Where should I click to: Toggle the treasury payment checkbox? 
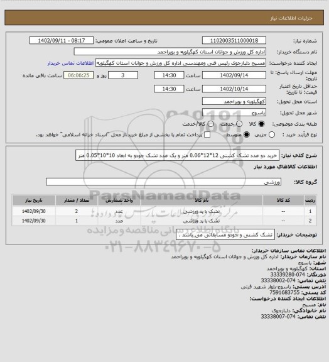pos(207,134)
